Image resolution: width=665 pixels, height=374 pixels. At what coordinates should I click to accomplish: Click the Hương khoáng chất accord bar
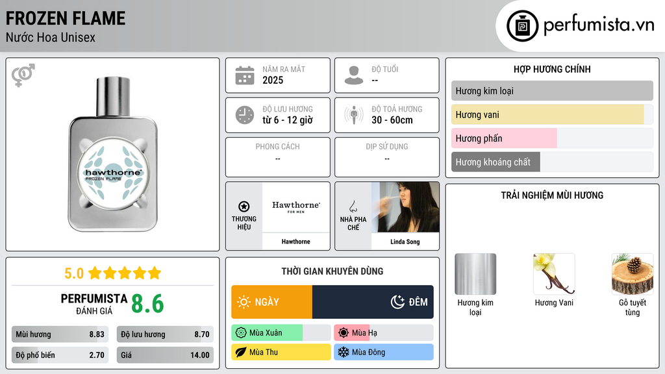click(552, 162)
